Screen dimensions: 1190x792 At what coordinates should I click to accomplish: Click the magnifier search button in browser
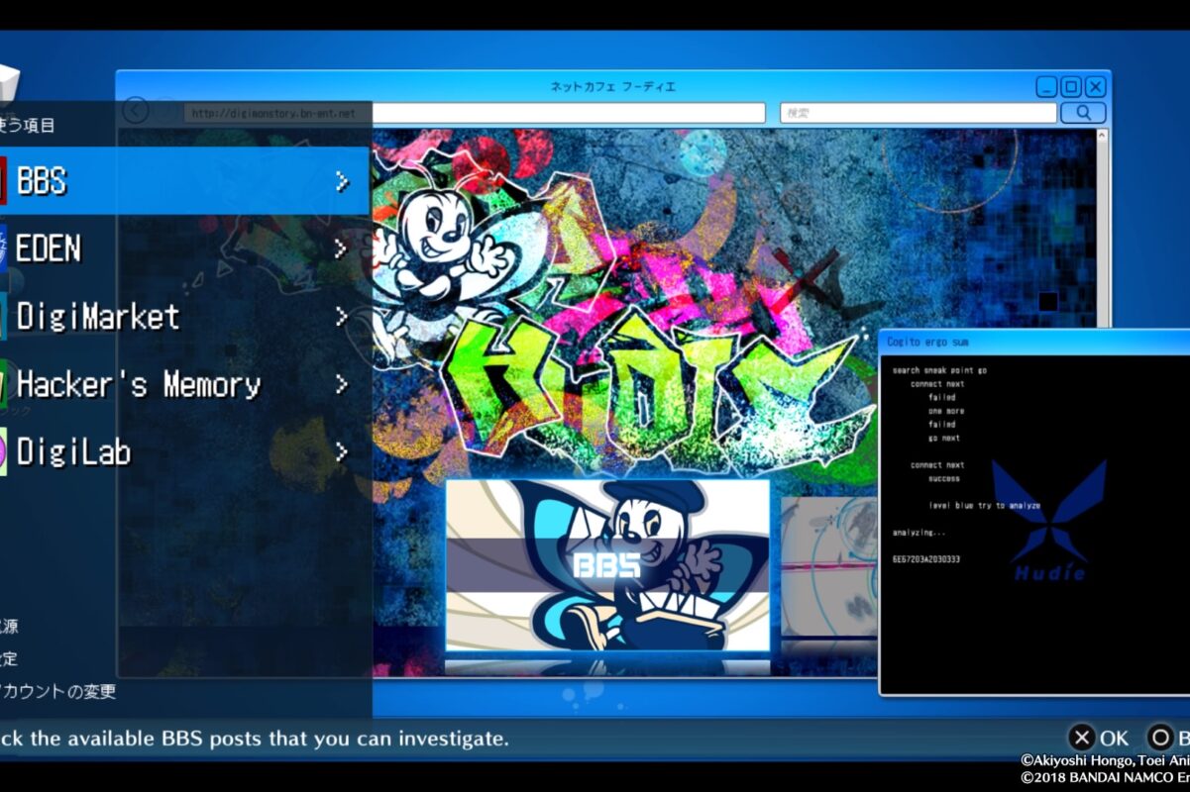click(x=1083, y=113)
